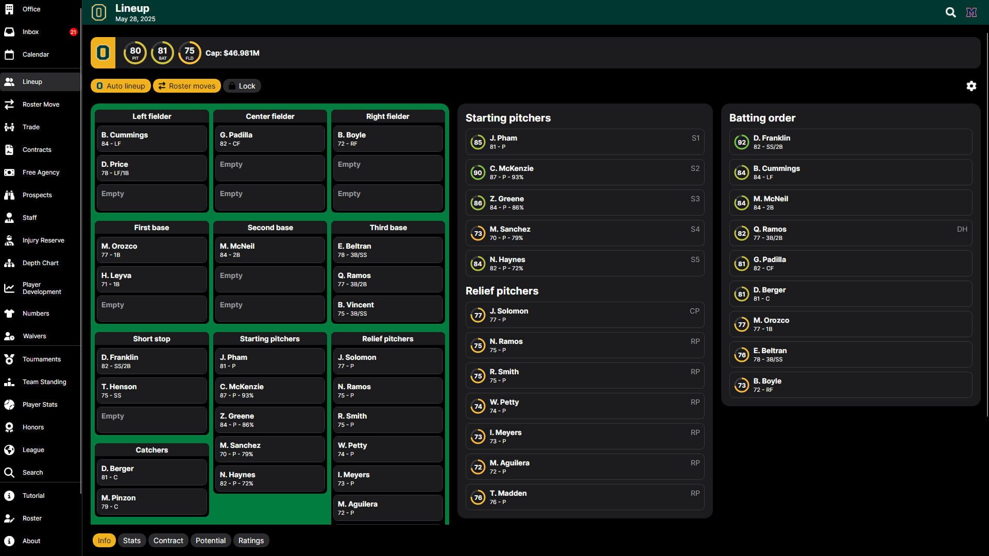The image size is (989, 556).
Task: Open the Inbox from the sidebar
Action: point(30,32)
